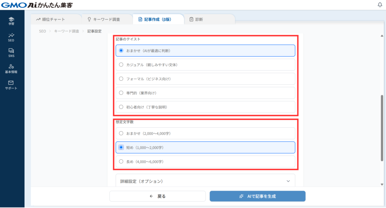Open the サポート mail icon
386x208 pixels.
(x=11, y=85)
